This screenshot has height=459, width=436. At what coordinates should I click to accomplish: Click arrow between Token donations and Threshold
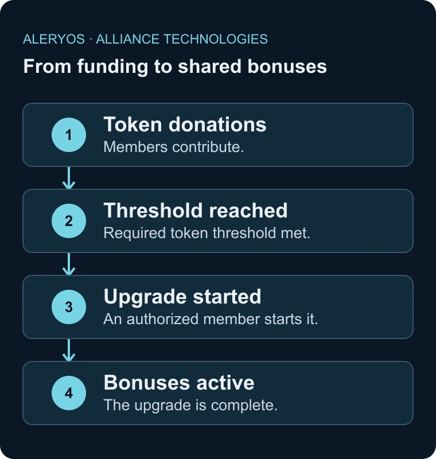click(x=69, y=178)
